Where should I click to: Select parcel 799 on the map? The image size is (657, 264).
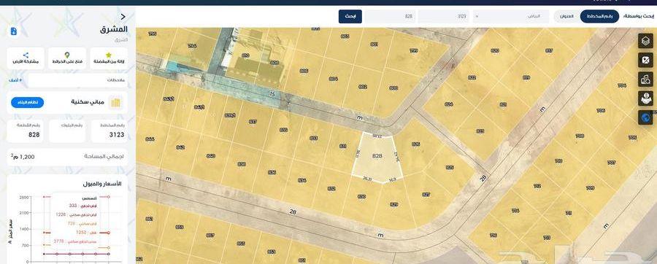click(414, 50)
